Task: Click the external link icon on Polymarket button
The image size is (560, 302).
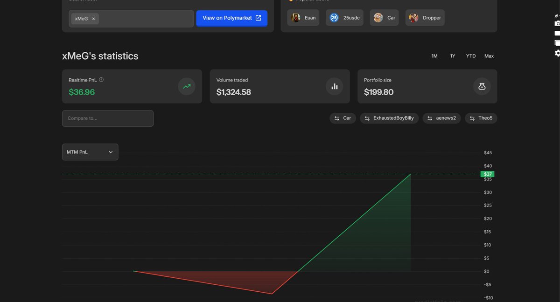Action: [x=259, y=18]
